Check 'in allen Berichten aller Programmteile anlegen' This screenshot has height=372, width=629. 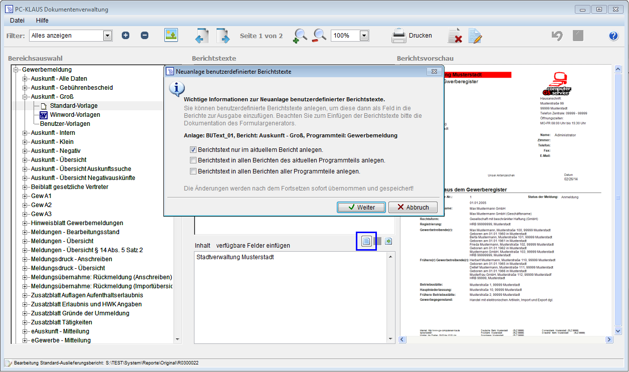[193, 171]
